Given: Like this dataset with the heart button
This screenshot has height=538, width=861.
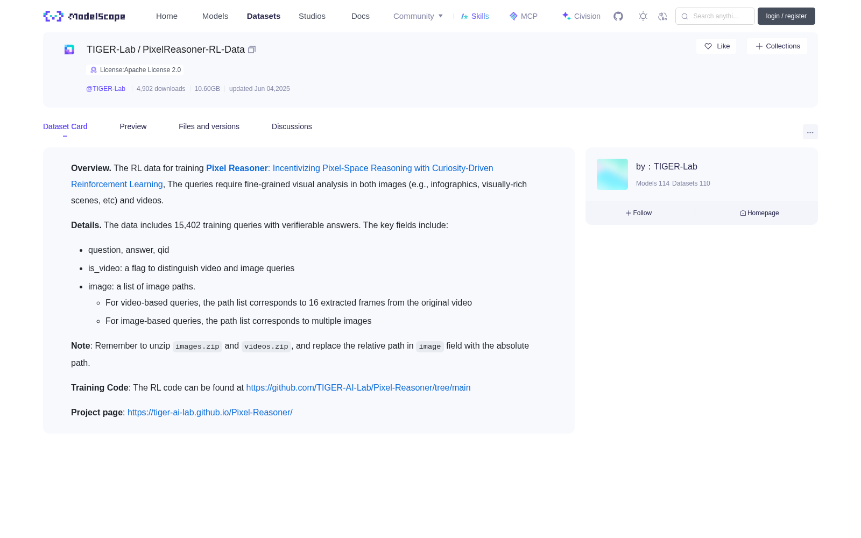Looking at the screenshot, I should coord(716,46).
